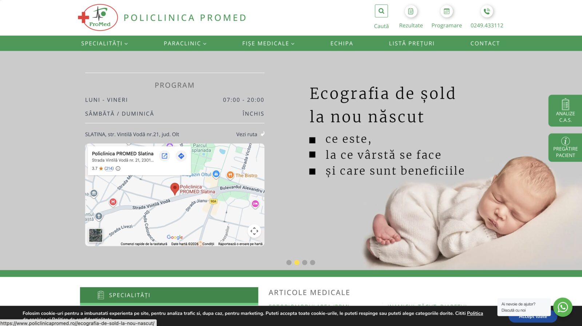The width and height of the screenshot is (582, 326).
Task: Expand the Paraclinic menu
Action: pos(185,43)
